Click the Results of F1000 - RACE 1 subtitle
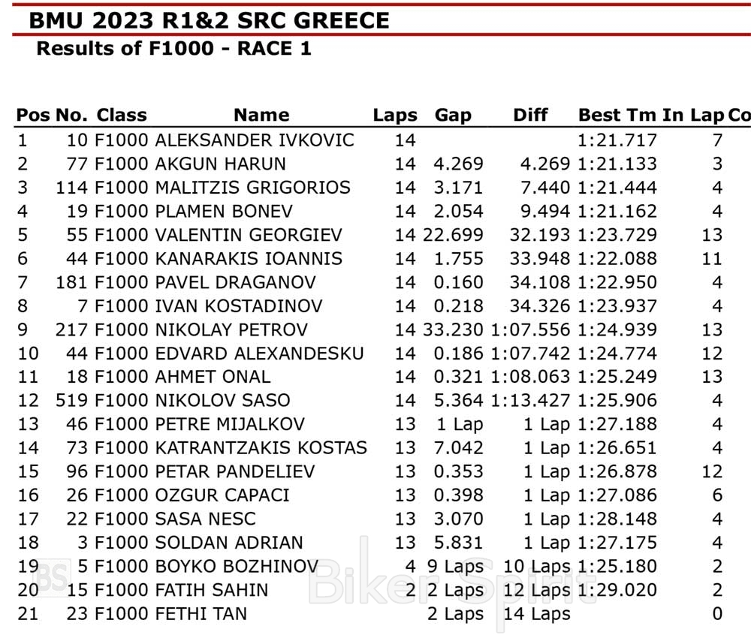Screen dimensions: 751x635 coord(174,49)
